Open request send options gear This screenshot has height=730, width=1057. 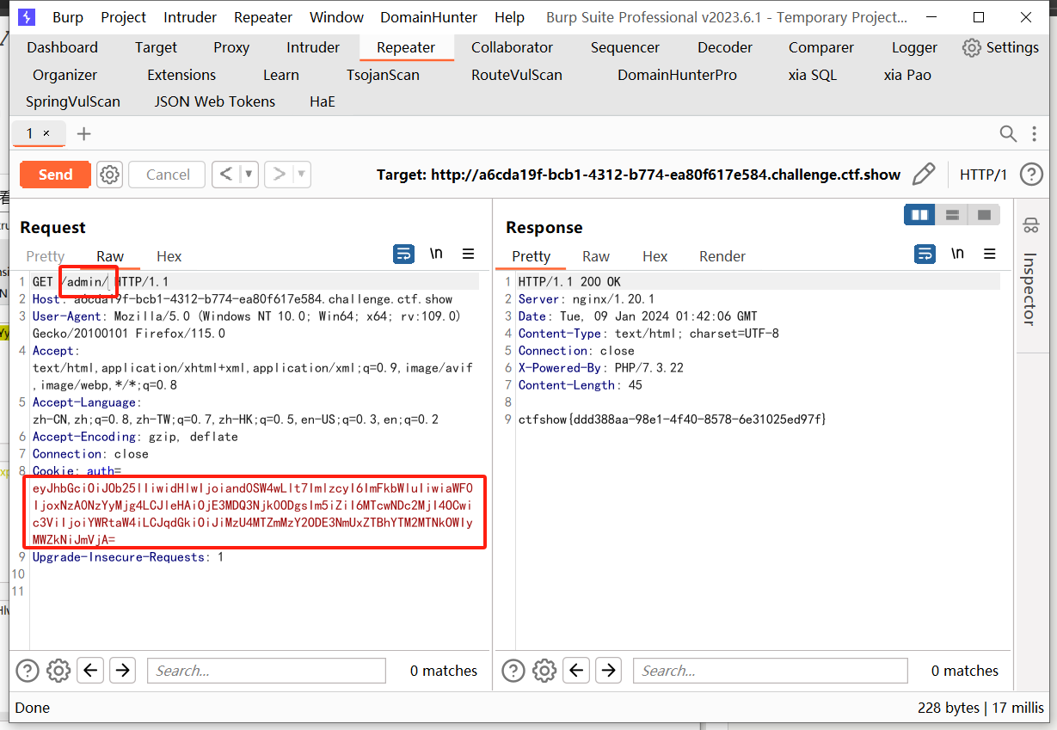click(x=109, y=175)
